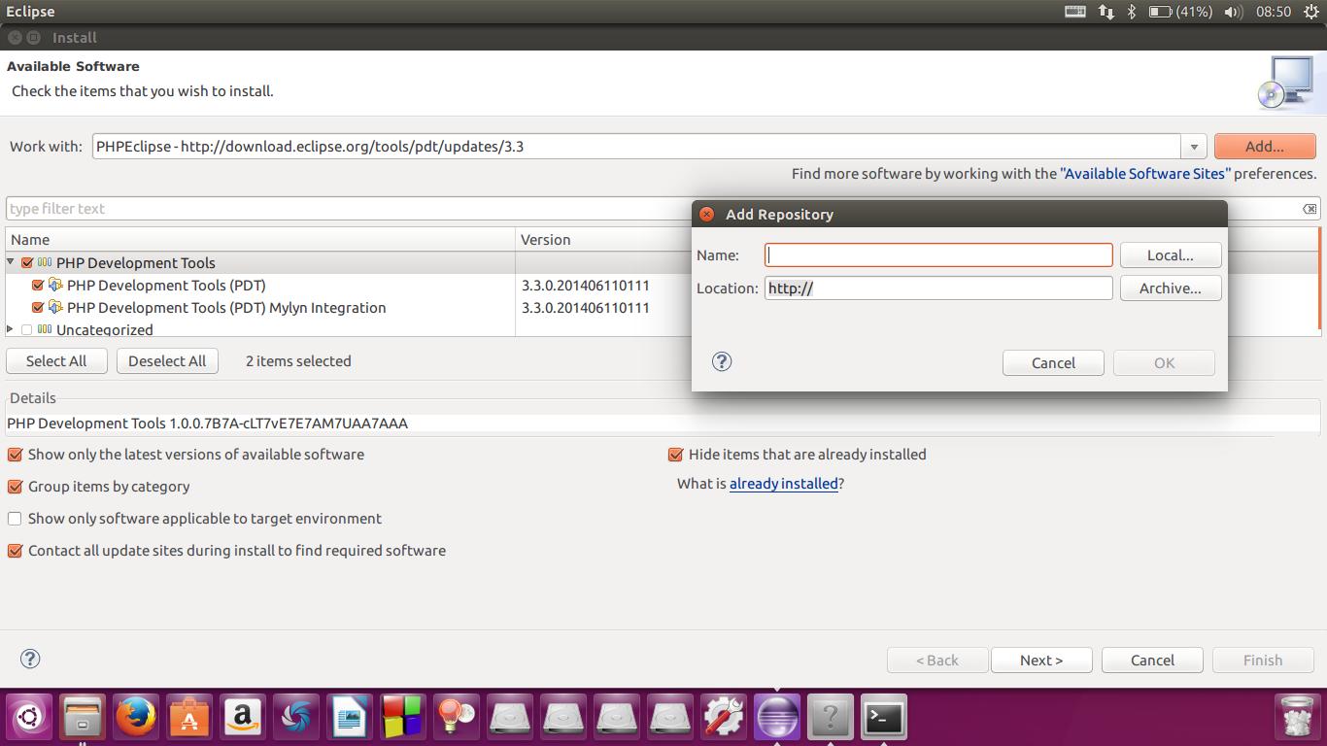
Task: Uncheck PHP Development Tools category checkbox
Action: [x=27, y=262]
